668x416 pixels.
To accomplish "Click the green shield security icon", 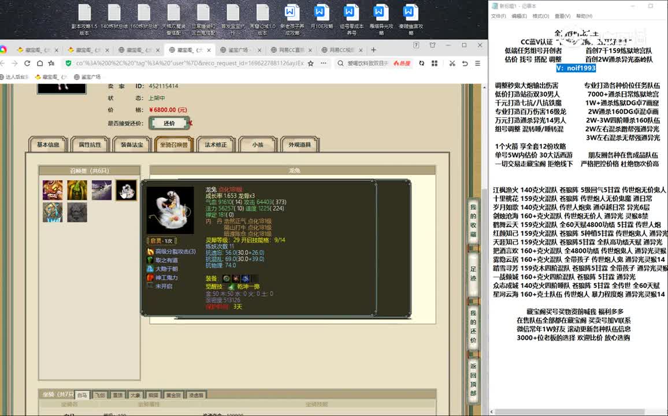I will point(68,64).
